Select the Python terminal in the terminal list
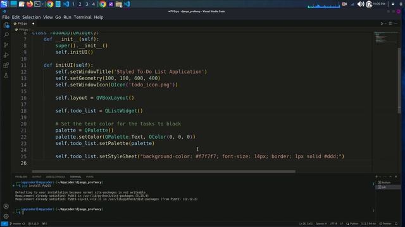405x227 pixels. click(x=388, y=182)
